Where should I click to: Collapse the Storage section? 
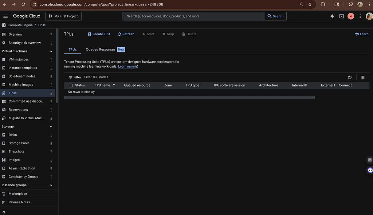tap(51, 127)
